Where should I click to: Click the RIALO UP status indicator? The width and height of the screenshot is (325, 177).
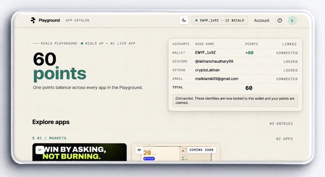click(x=92, y=43)
